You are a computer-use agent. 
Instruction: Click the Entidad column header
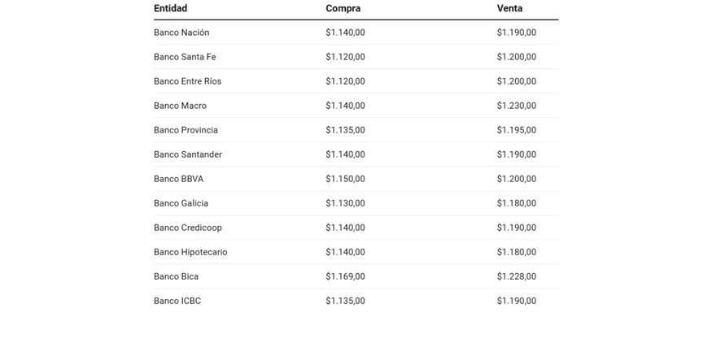click(170, 8)
